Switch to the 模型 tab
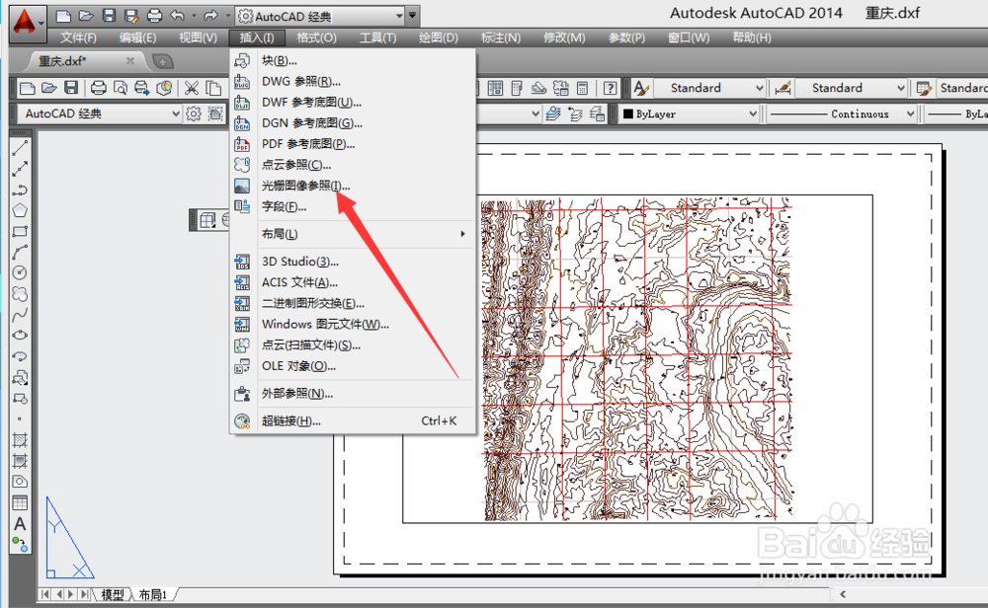Viewport: 988px width, 608px height. 113,595
